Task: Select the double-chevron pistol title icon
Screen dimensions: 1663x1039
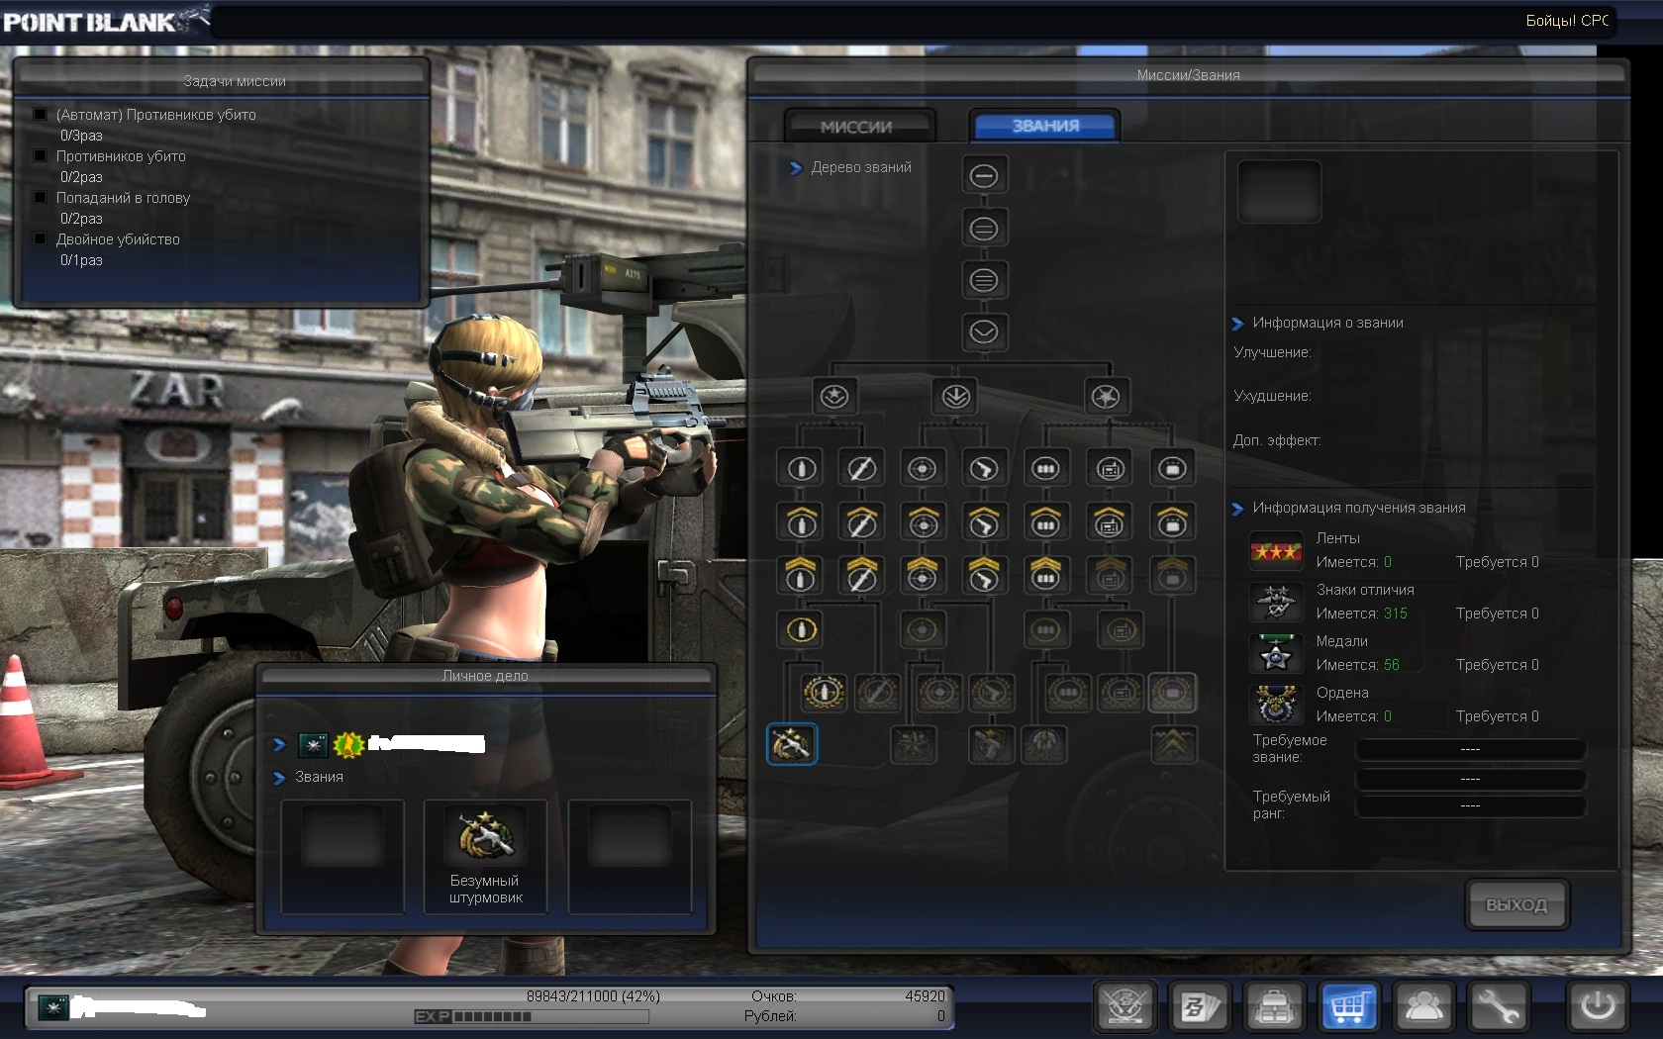Action: (983, 575)
